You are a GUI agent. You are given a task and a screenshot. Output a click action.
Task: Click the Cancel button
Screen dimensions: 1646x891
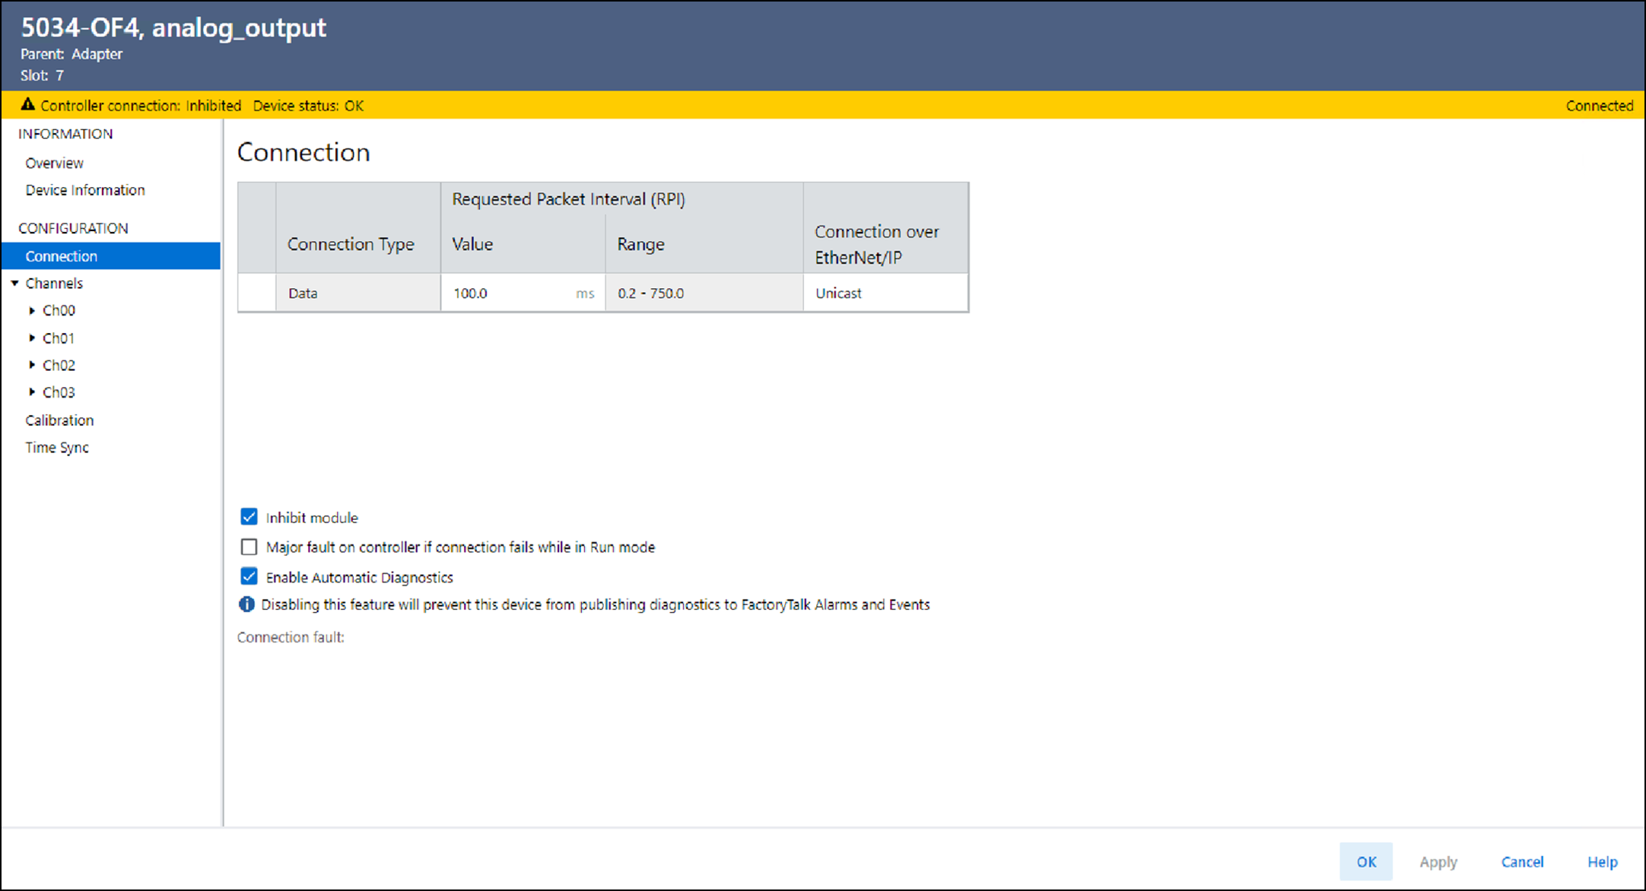tap(1522, 861)
